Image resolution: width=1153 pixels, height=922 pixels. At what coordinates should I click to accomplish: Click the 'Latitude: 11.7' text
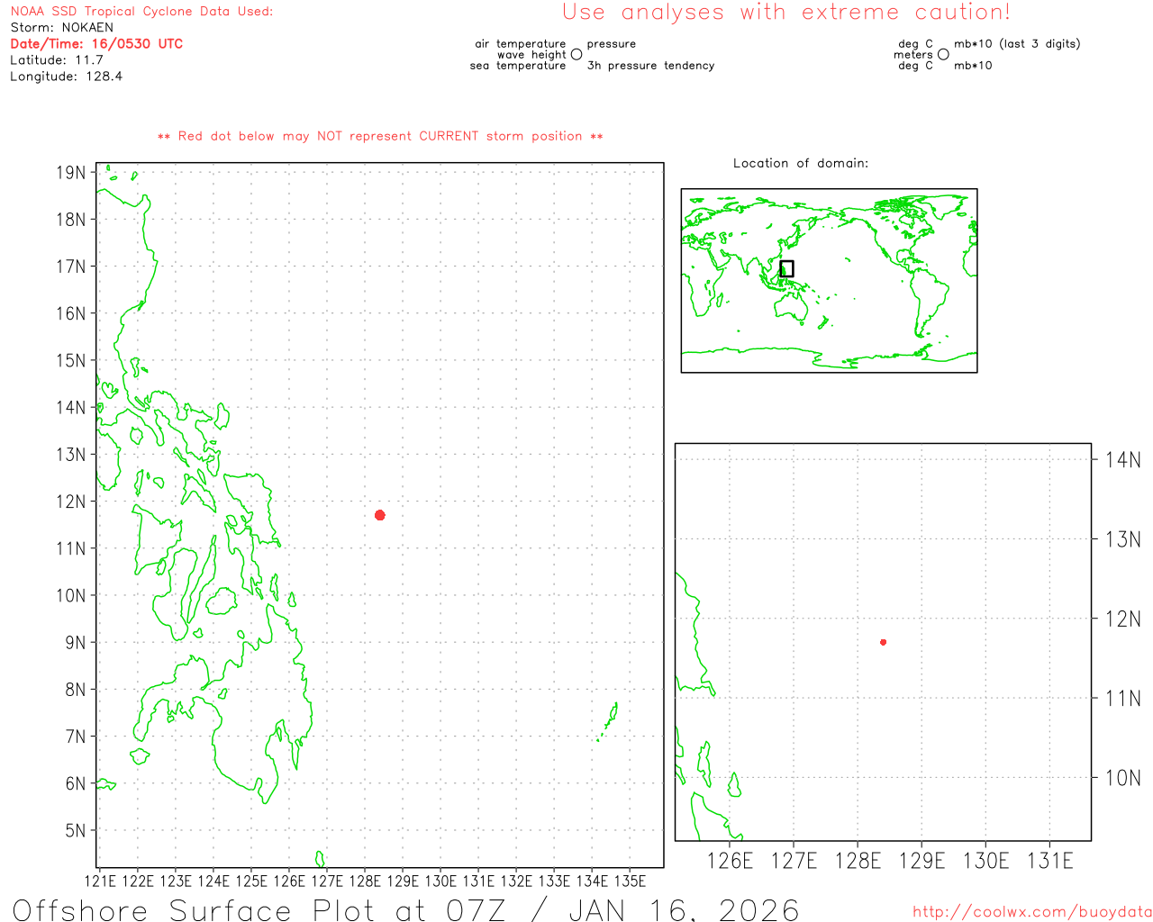(x=57, y=60)
